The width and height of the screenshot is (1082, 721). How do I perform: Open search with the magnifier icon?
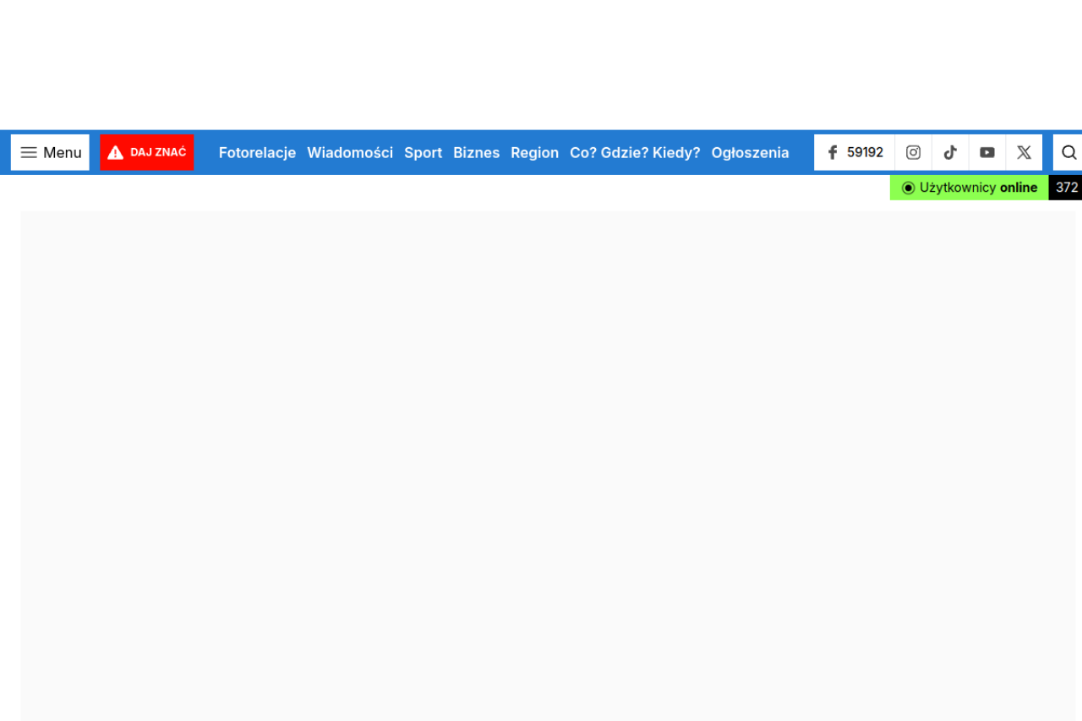pyautogui.click(x=1068, y=152)
